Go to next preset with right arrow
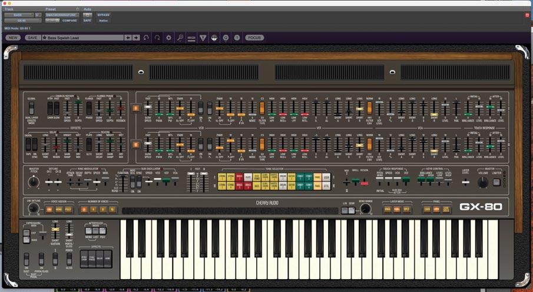This screenshot has height=292, width=533. point(136,38)
